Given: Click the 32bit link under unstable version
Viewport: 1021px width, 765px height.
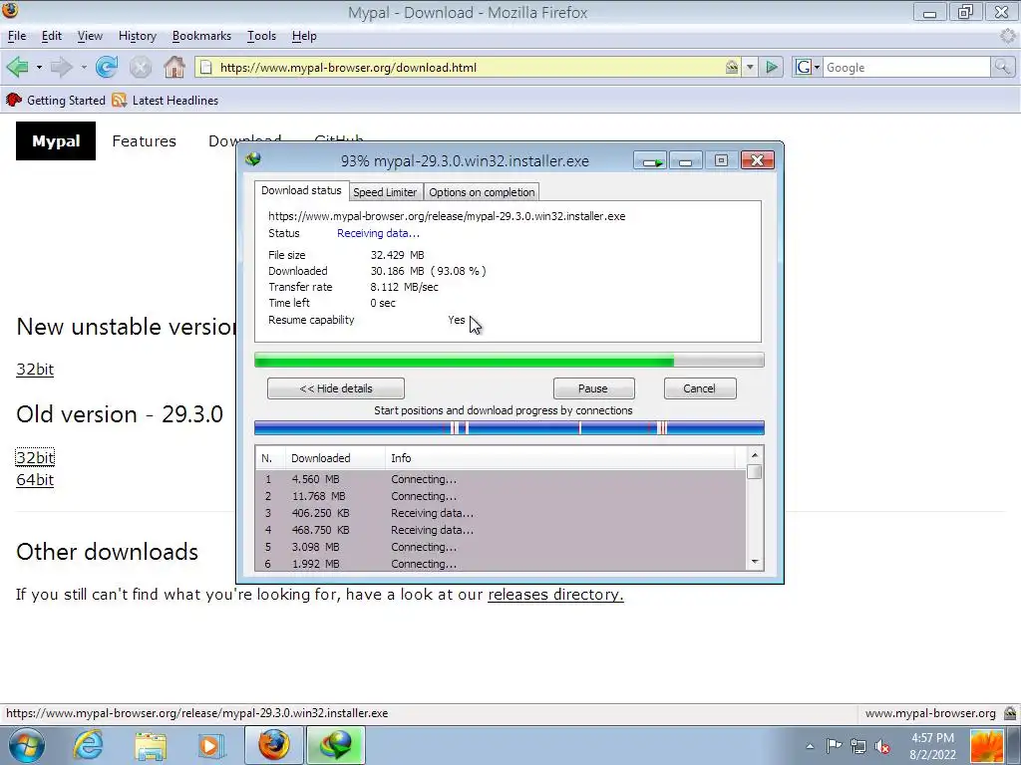Looking at the screenshot, I should (x=35, y=370).
